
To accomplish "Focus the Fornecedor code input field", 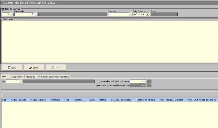I will point(24,14).
